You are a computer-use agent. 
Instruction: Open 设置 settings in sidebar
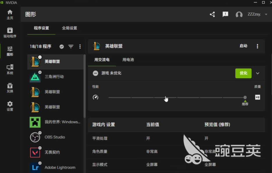(10, 106)
